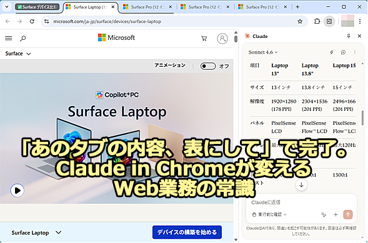The width and height of the screenshot is (368, 243).
Task: Switch to the Surface デバイス比較 tab
Action: 37,7
